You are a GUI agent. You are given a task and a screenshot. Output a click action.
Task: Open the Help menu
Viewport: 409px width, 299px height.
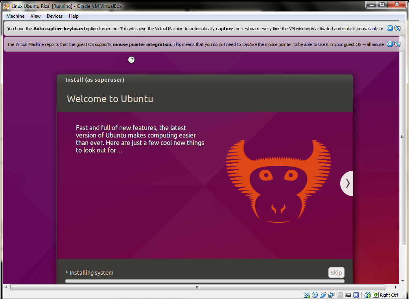pyautogui.click(x=74, y=16)
